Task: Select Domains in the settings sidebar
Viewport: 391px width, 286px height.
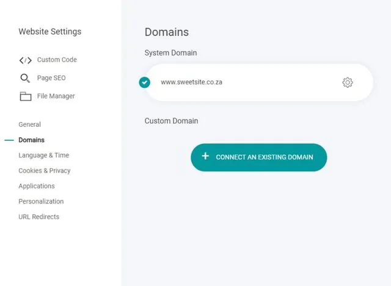Action: [x=31, y=140]
